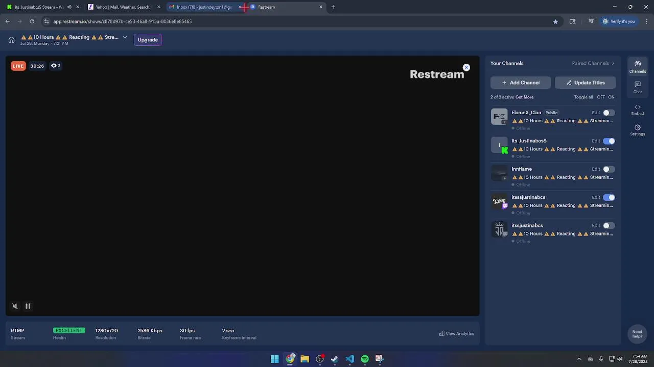Open Steam from the taskbar

(x=335, y=359)
